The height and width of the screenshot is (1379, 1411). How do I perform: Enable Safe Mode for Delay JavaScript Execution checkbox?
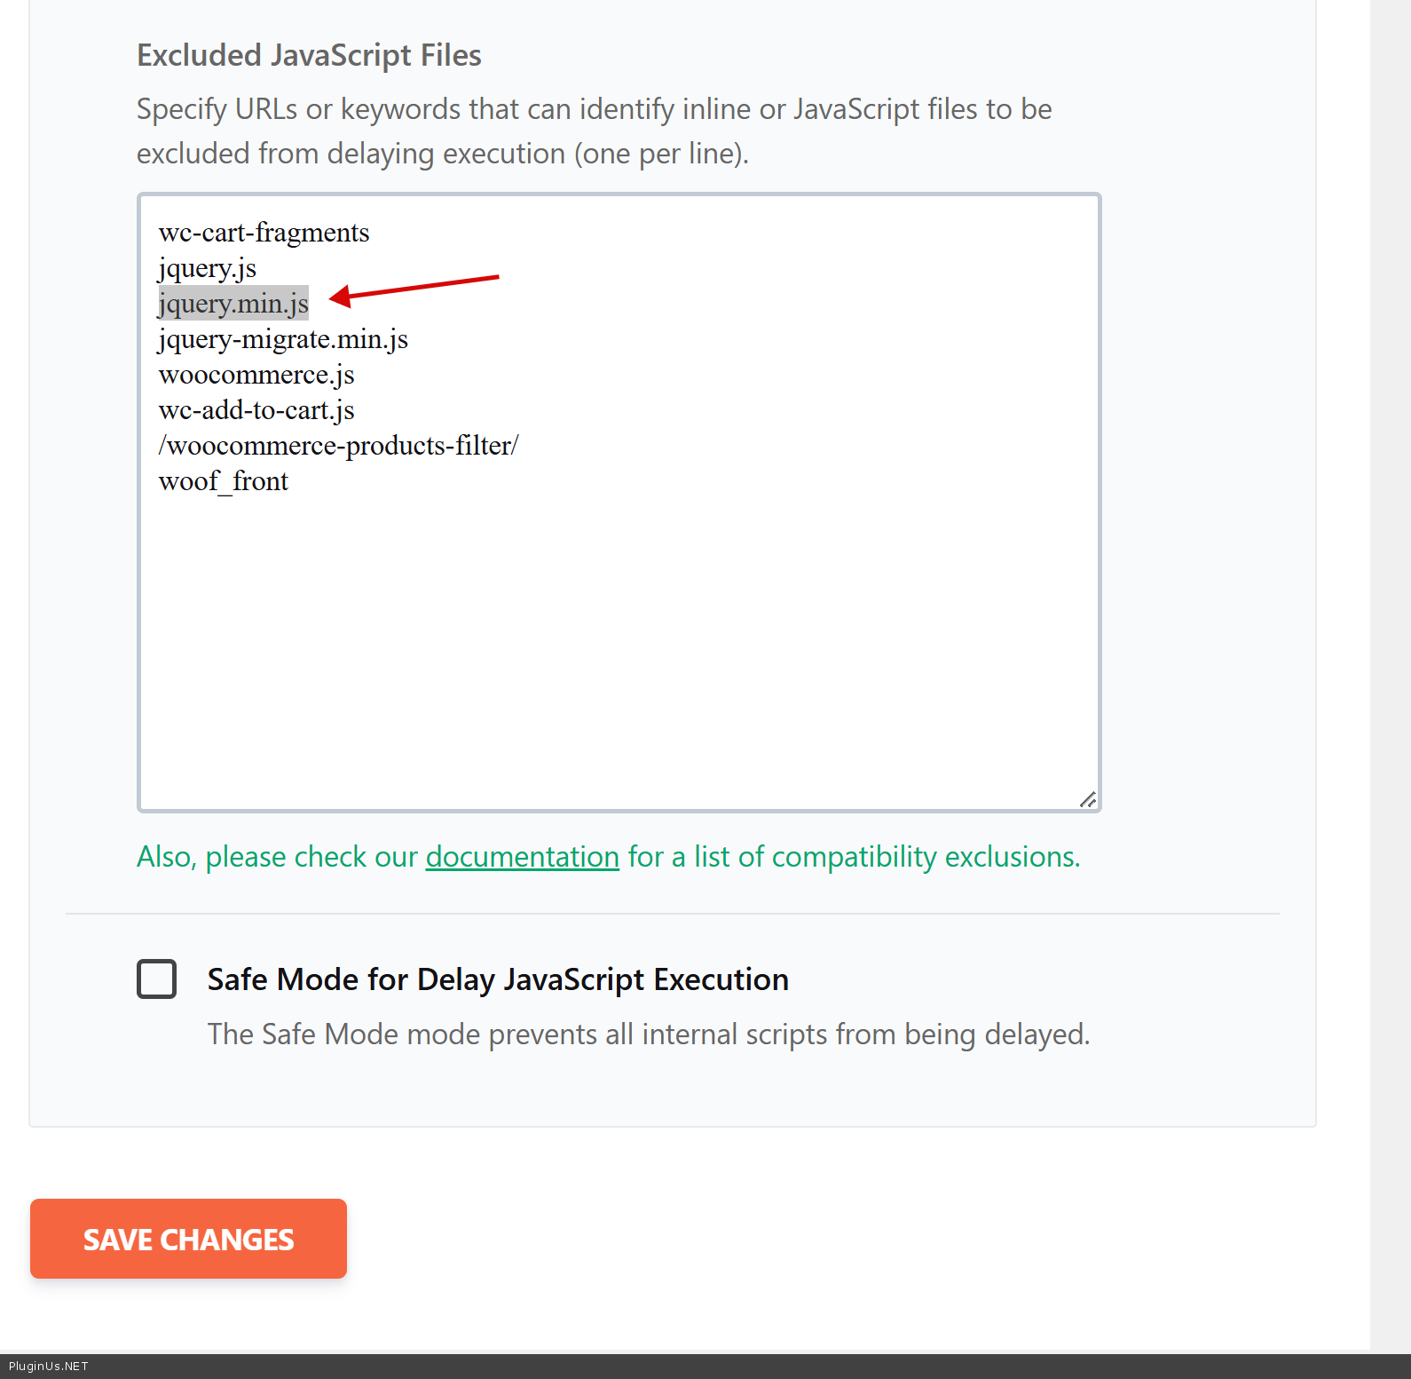pos(157,979)
